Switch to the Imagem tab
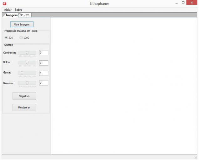This screenshot has width=199, height=160. [12, 15]
